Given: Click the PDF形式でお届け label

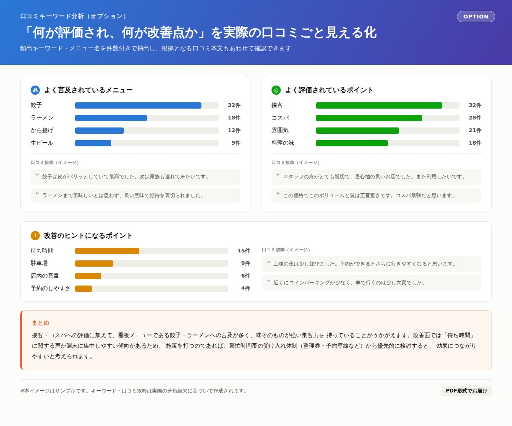Looking at the screenshot, I should point(466,391).
